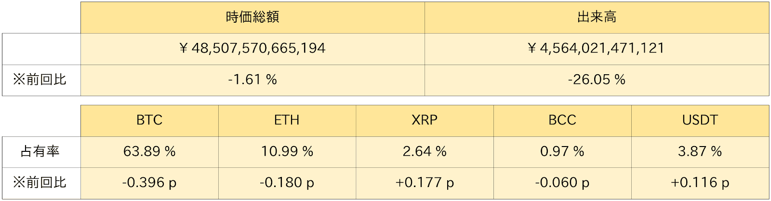Click the ETH column header
The width and height of the screenshot is (771, 201).
pos(287,120)
